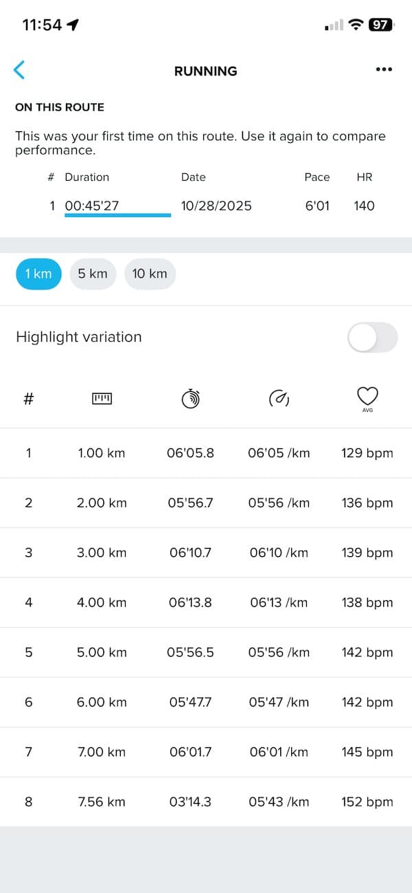This screenshot has height=893, width=412.
Task: Tap the blue duration progress bar
Action: (x=117, y=216)
